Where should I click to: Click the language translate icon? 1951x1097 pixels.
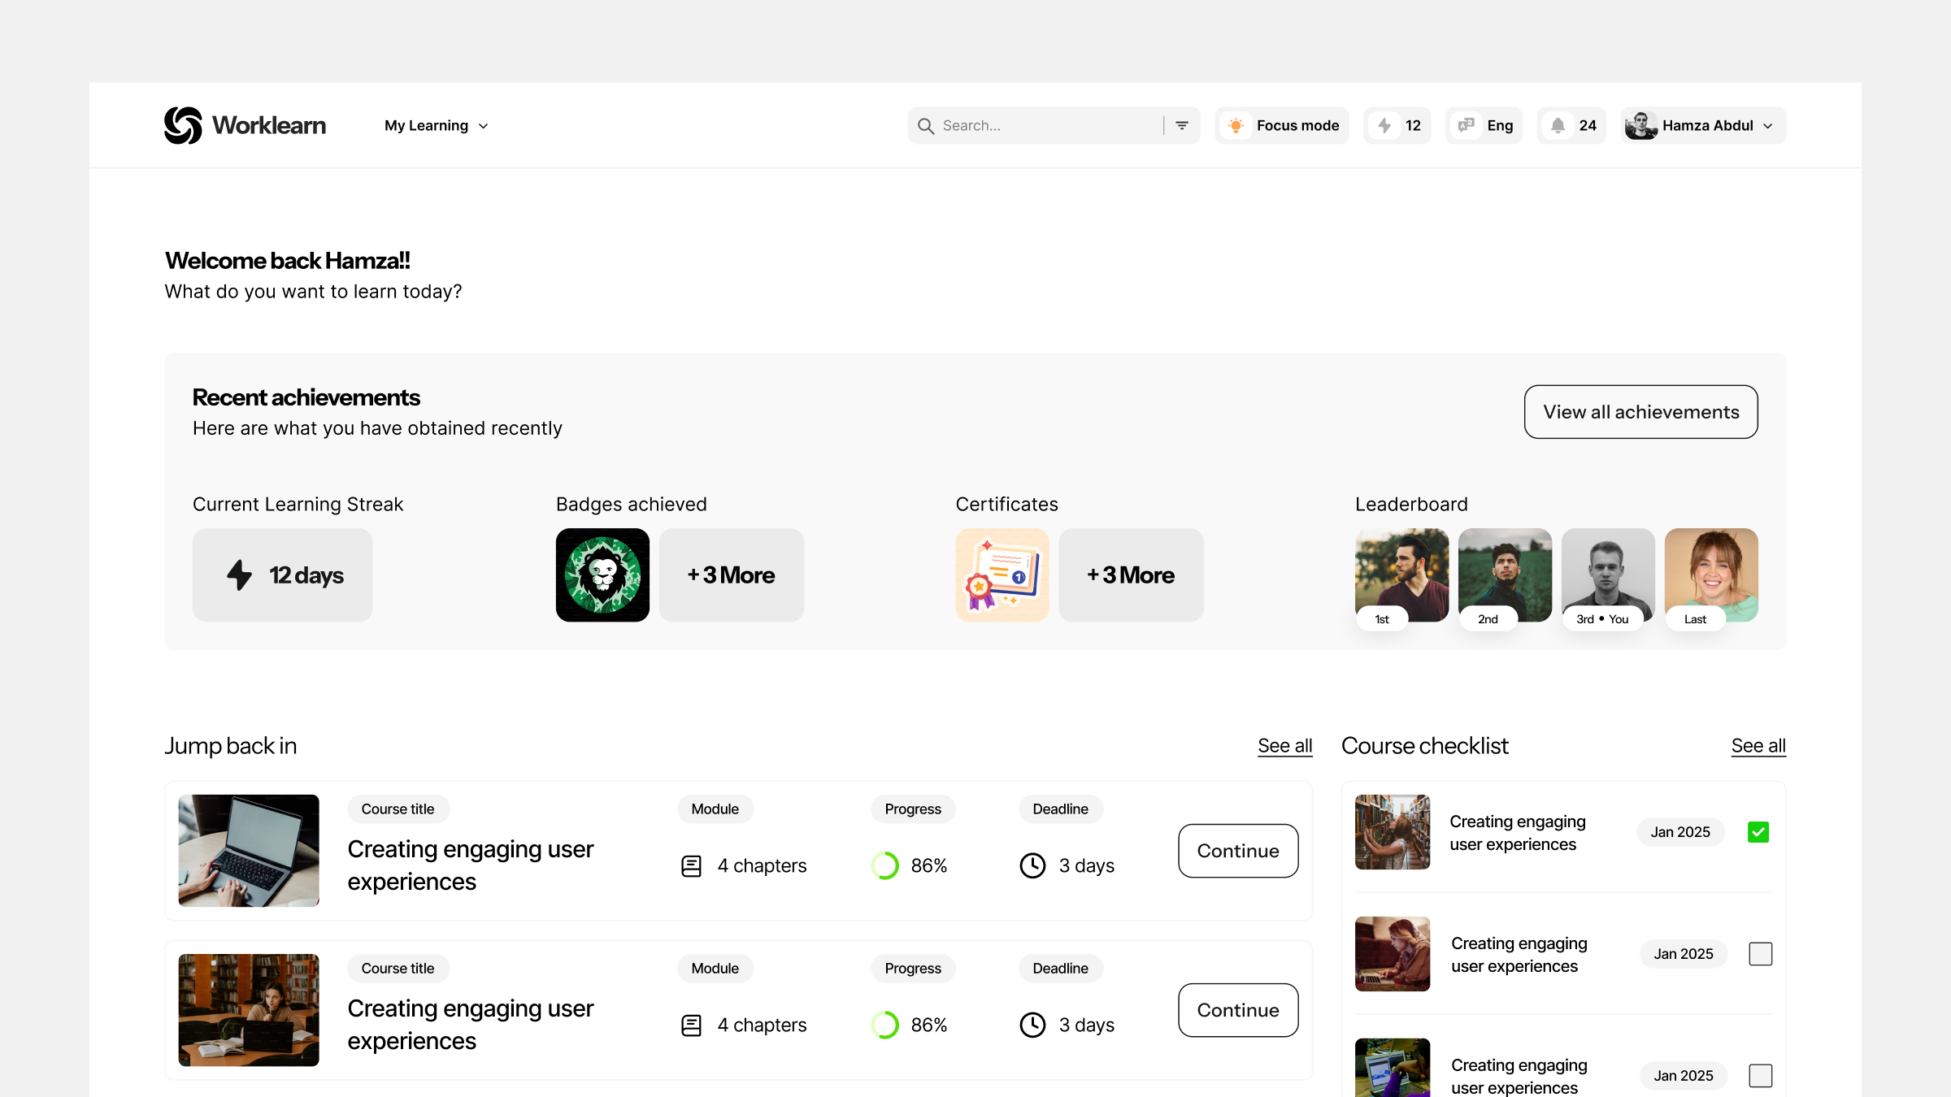click(x=1467, y=125)
